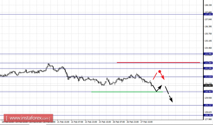Click the 133.906 price level tag

(208, 54)
